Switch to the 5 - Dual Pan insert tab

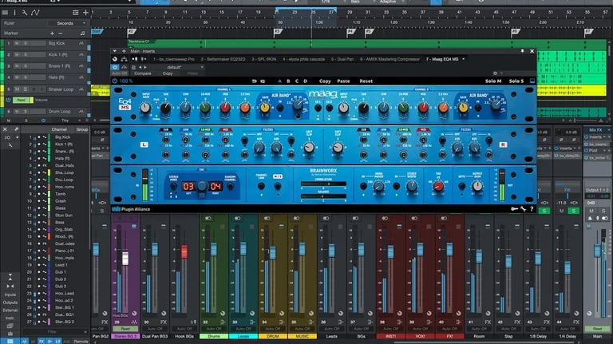coord(342,59)
